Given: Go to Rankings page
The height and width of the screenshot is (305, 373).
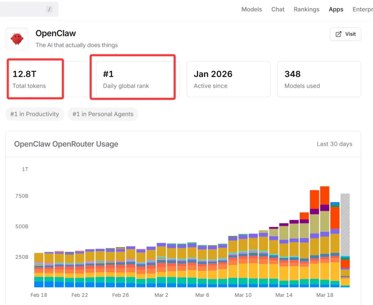Looking at the screenshot, I should click(306, 9).
